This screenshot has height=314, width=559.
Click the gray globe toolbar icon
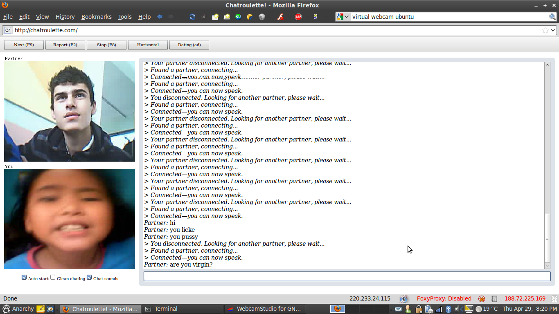(x=262, y=17)
